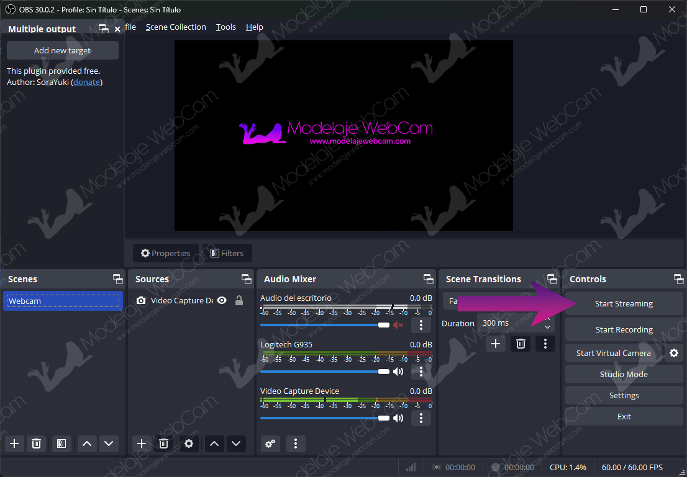Viewport: 687px width, 477px height.
Task: Click the donate link
Action: (86, 82)
